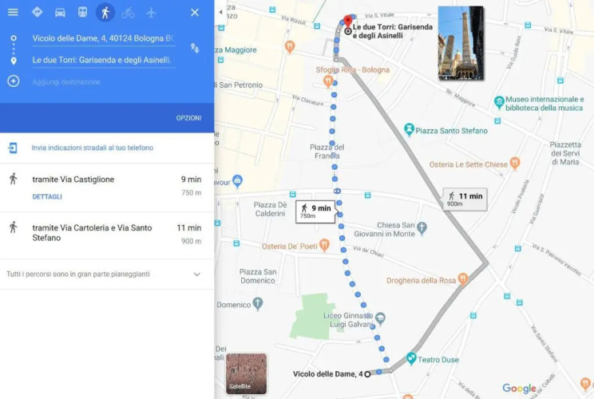Expand the flat routes elevation info
Screen dimensions: 594x399
point(107,274)
